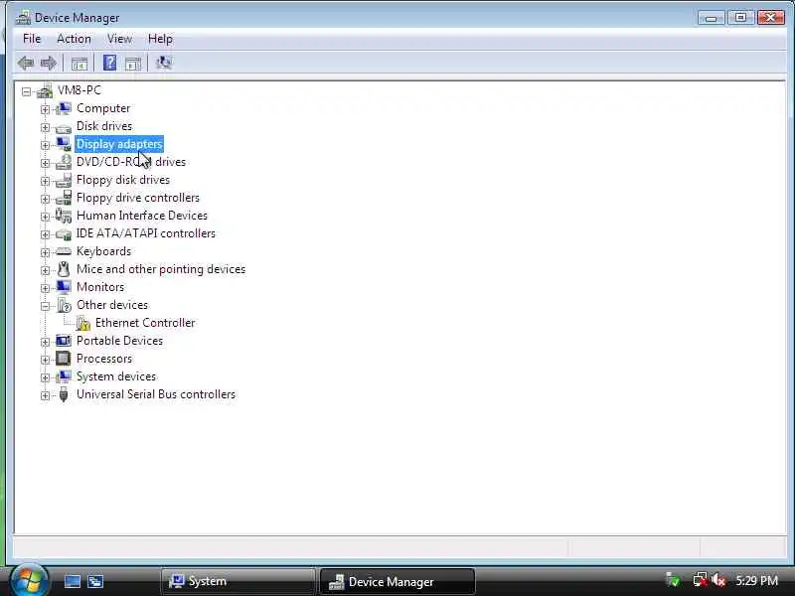Expand the Keyboards category

(x=45, y=252)
